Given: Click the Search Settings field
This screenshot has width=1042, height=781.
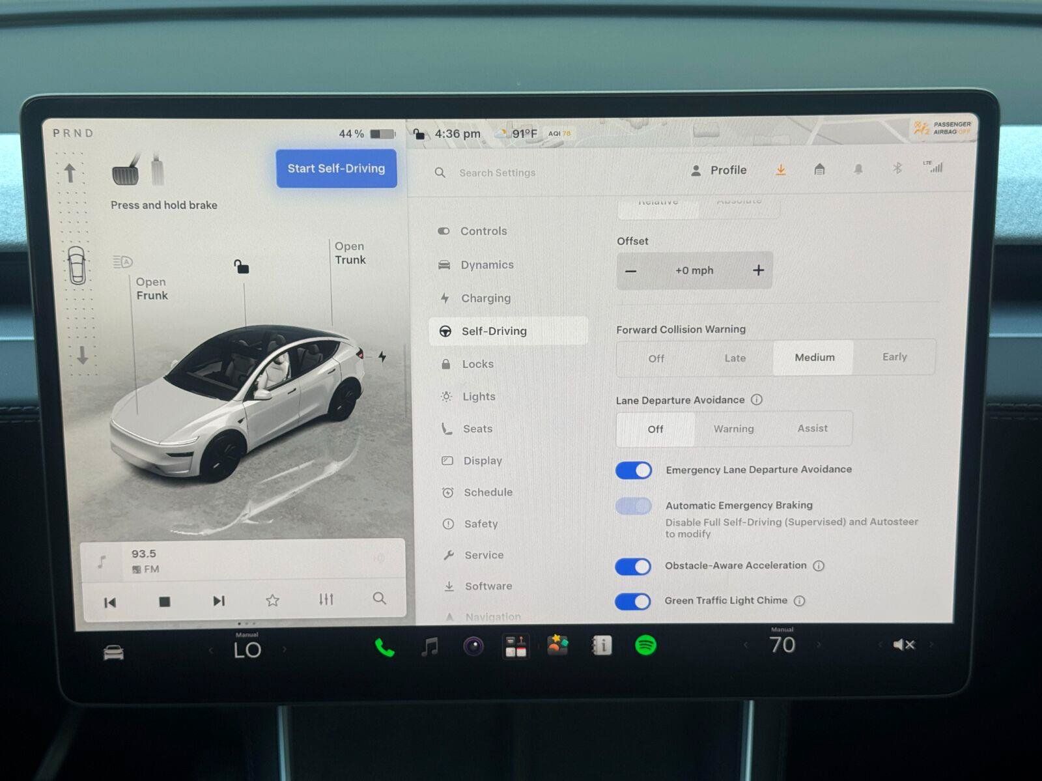Looking at the screenshot, I should click(498, 173).
